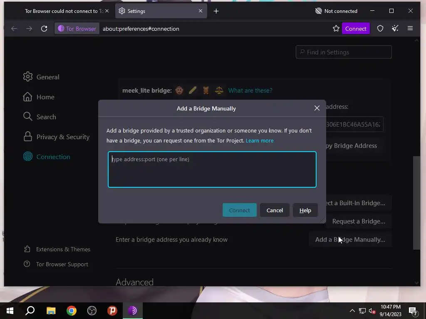This screenshot has width=426, height=319.
Task: Close the 'Tor Browser could not connect' tab
Action: (107, 11)
